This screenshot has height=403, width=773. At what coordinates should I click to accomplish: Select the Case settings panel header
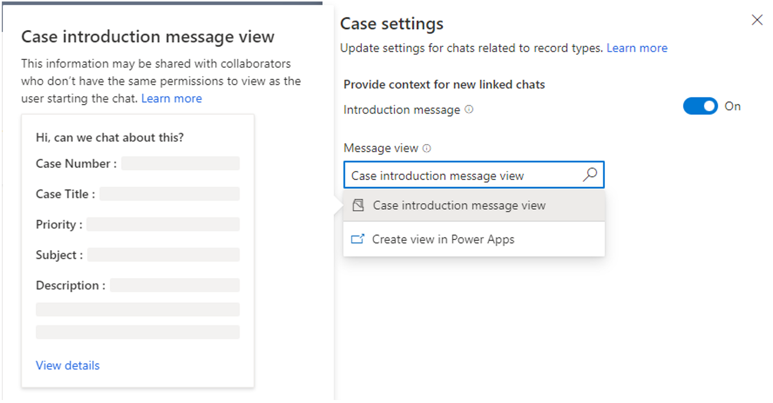(x=392, y=24)
